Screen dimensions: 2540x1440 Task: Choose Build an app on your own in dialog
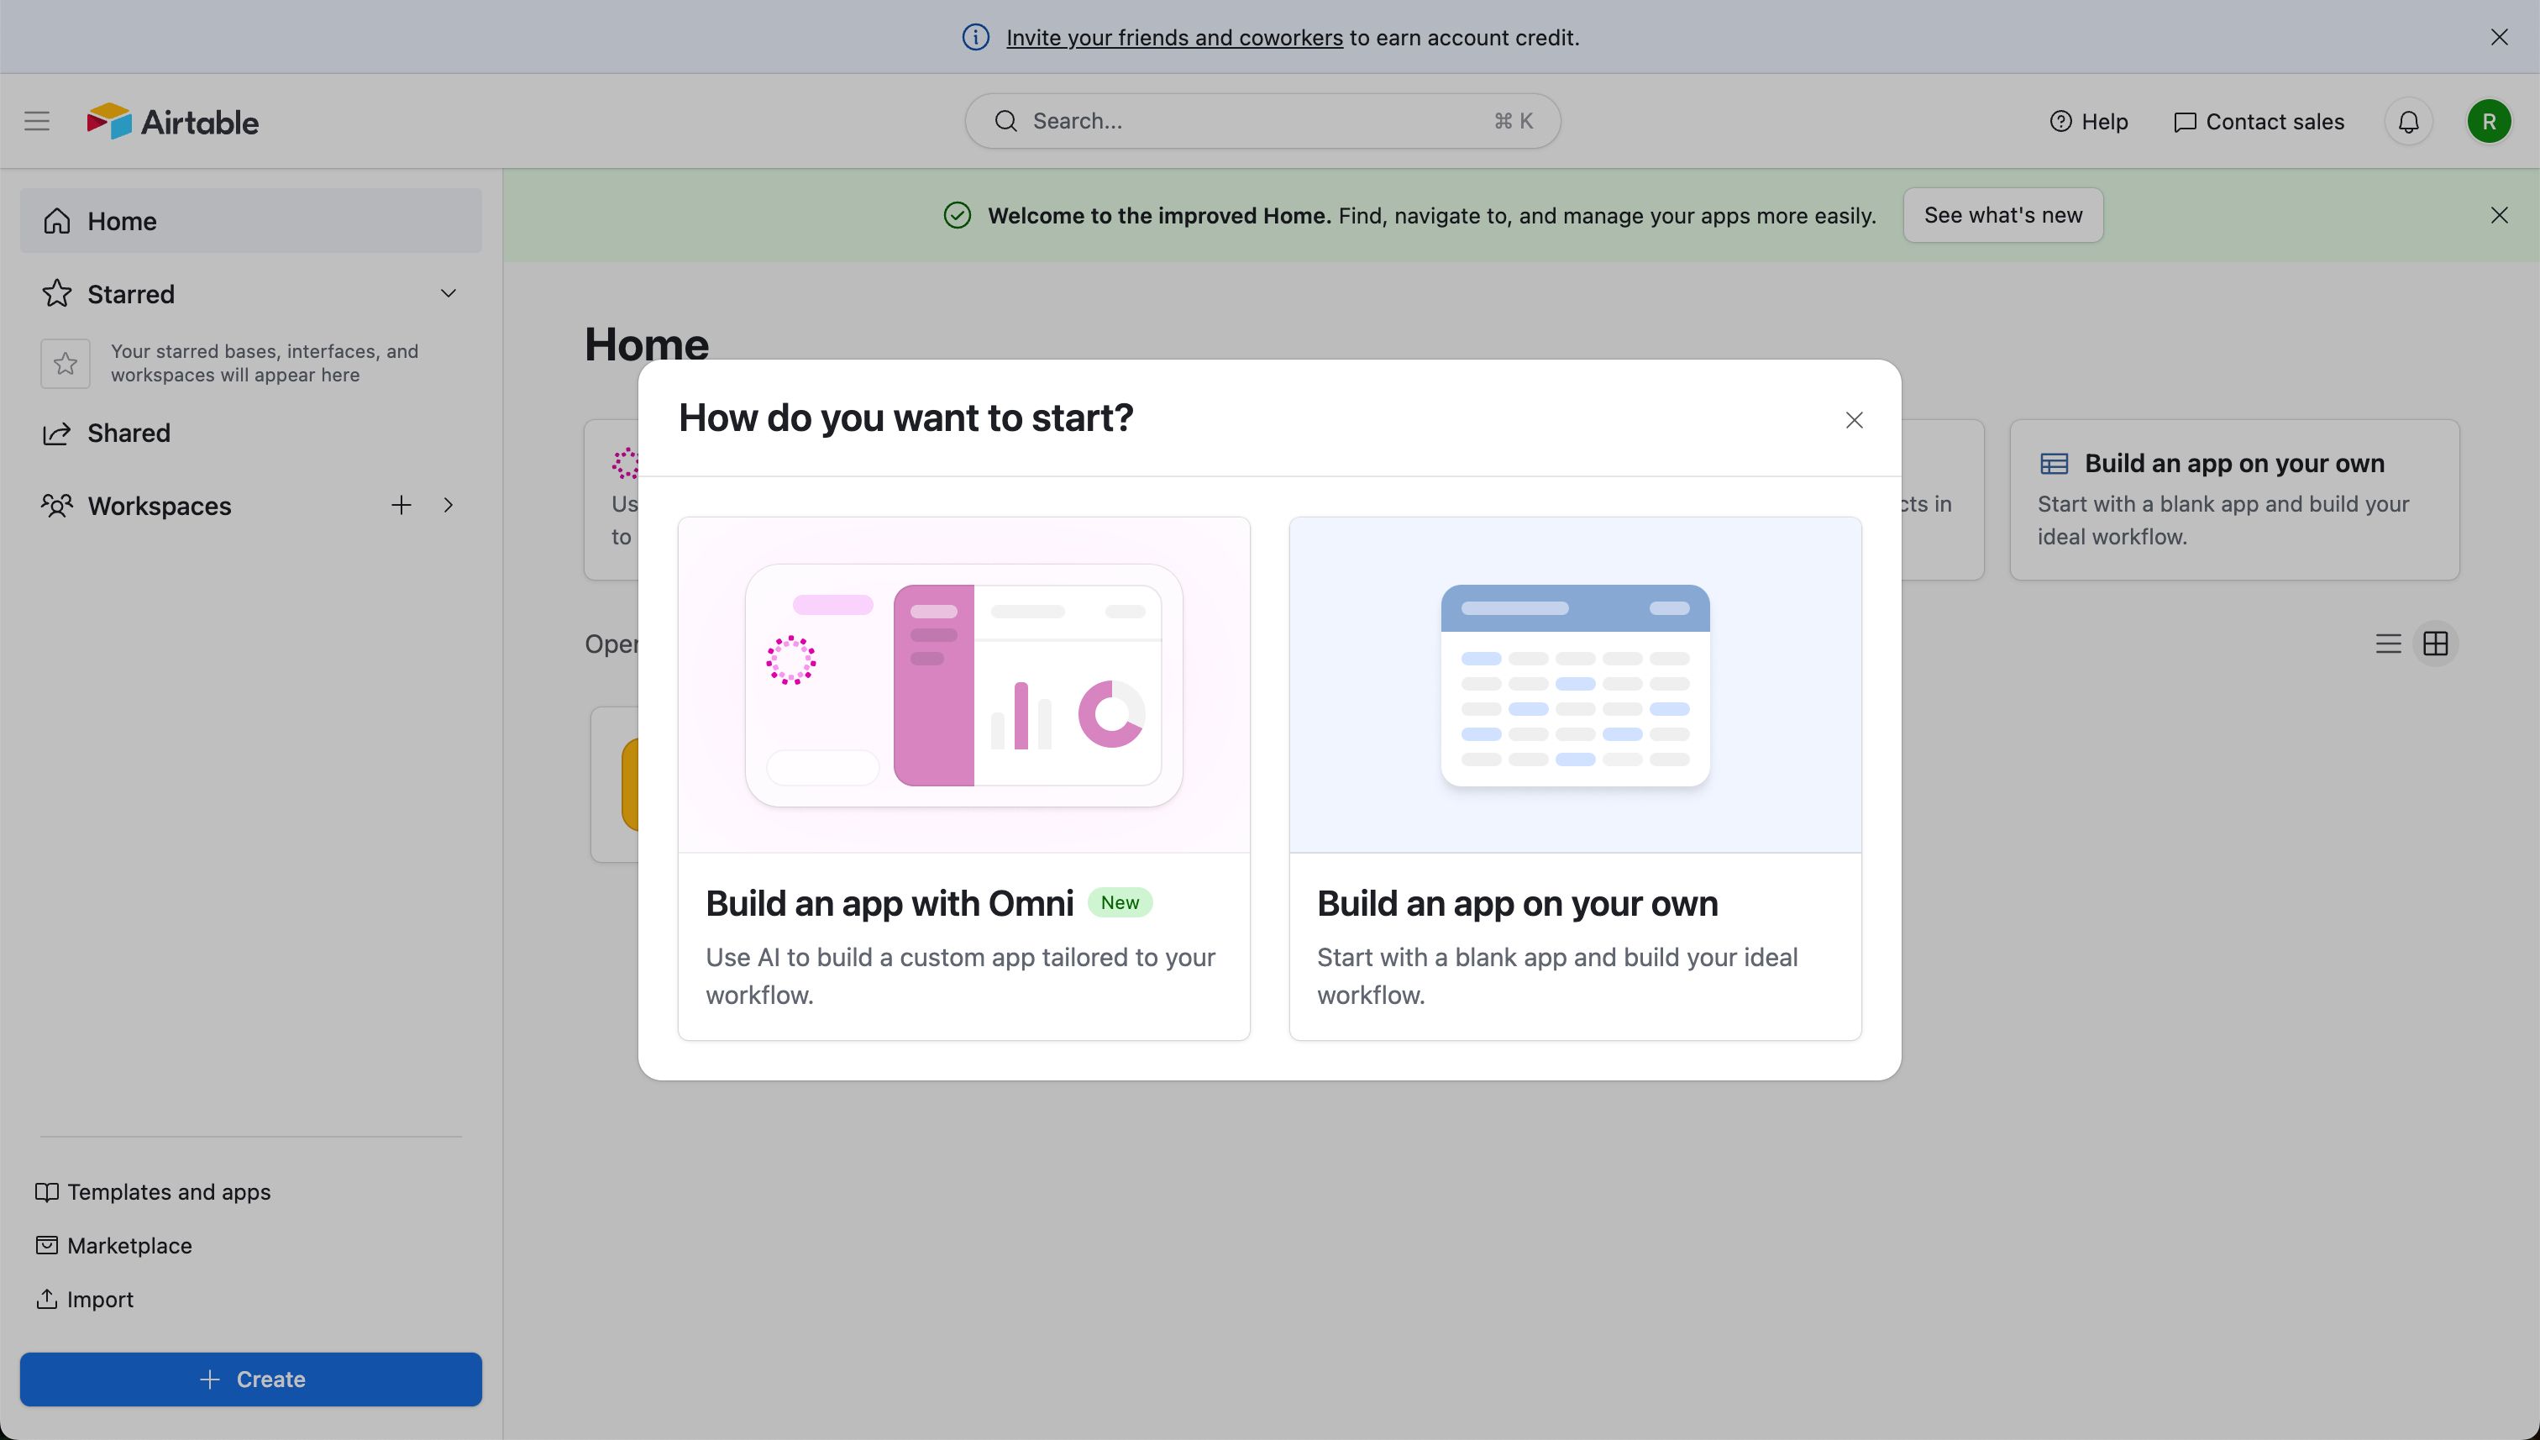pyautogui.click(x=1575, y=777)
